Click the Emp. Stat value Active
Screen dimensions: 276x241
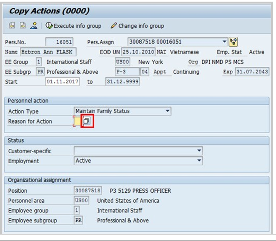coord(257,52)
